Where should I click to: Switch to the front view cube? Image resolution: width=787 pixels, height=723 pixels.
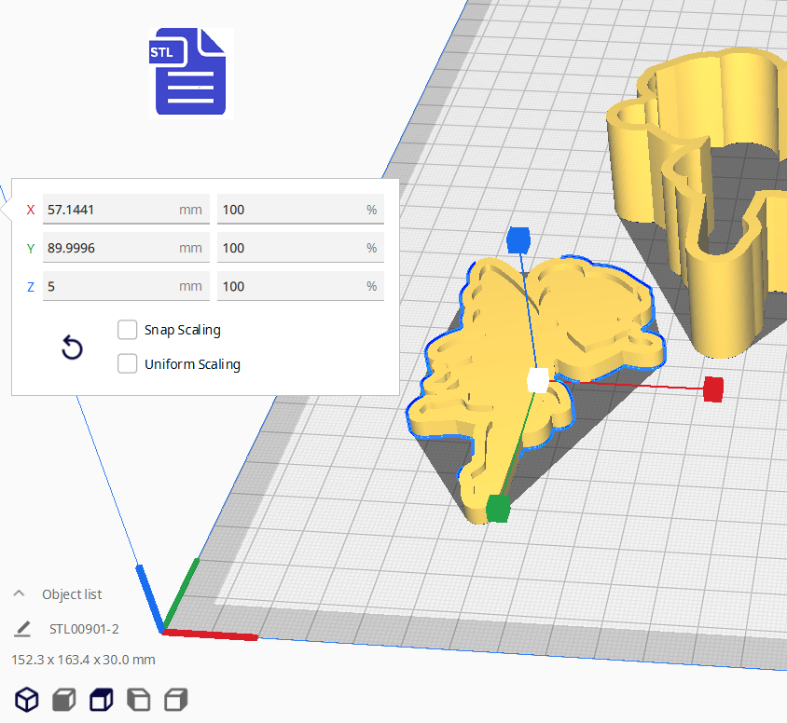(x=63, y=699)
